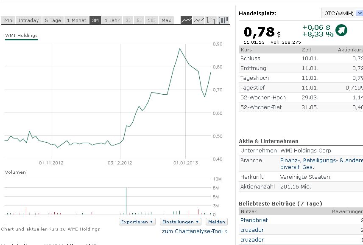Click the Volumen chart label
The width and height of the screenshot is (363, 245).
pyautogui.click(x=15, y=172)
